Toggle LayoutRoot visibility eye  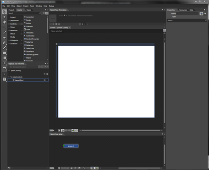coord(45,80)
